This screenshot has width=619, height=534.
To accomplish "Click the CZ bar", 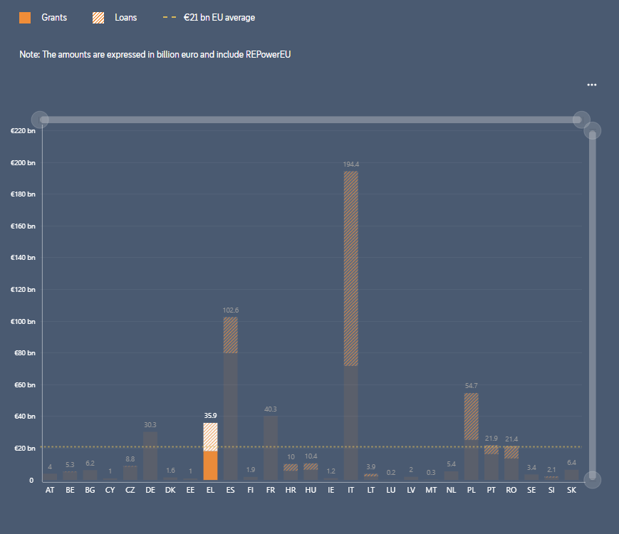I will pos(130,473).
